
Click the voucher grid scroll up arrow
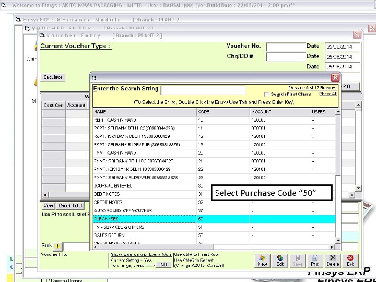(358, 105)
